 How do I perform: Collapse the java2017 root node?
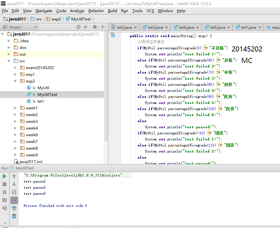point(3,34)
